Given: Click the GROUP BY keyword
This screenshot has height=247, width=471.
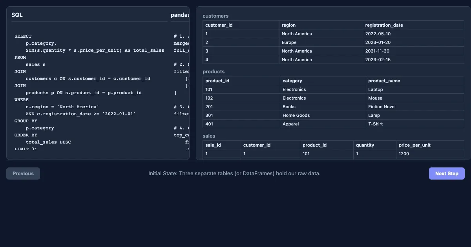Looking at the screenshot, I should [x=26, y=121].
